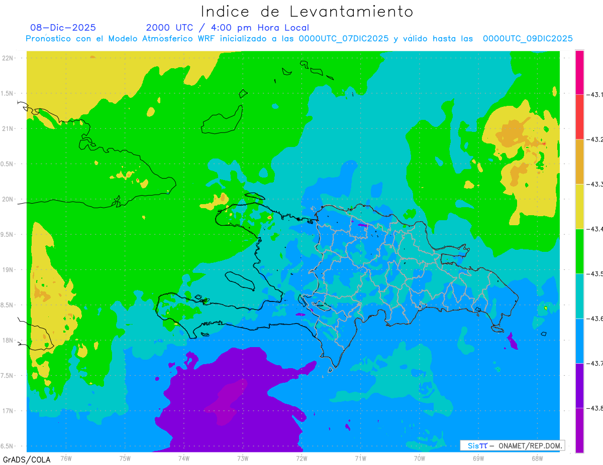Click the longitude label '68W'

tap(537, 458)
